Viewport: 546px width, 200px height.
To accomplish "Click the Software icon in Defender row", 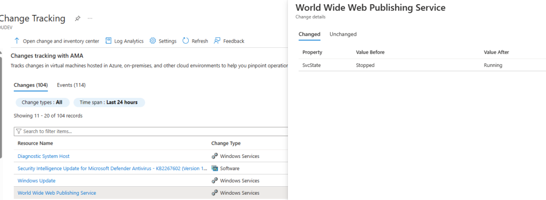I will (x=214, y=168).
